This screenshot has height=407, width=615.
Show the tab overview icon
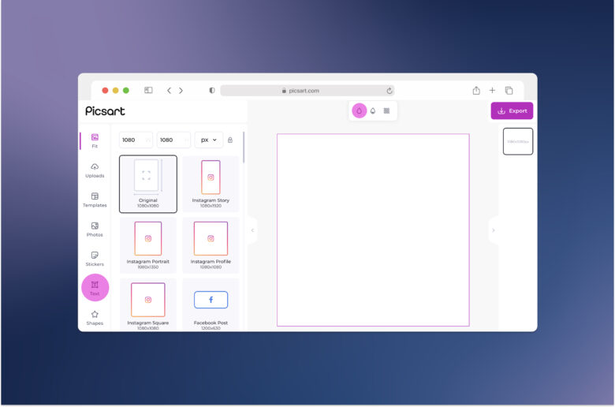[x=509, y=91]
